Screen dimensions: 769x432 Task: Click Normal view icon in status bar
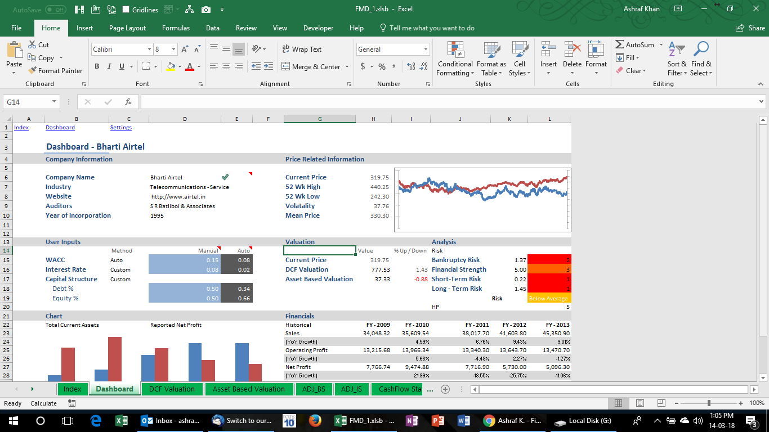[x=619, y=403]
